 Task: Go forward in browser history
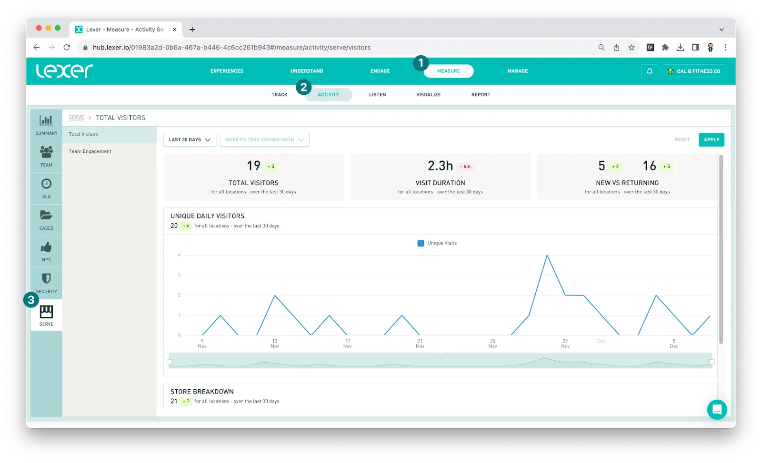(x=51, y=48)
